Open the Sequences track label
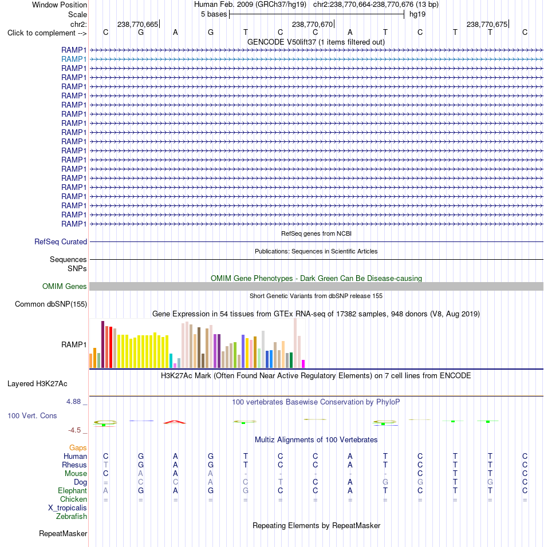544x547 pixels. pos(68,259)
